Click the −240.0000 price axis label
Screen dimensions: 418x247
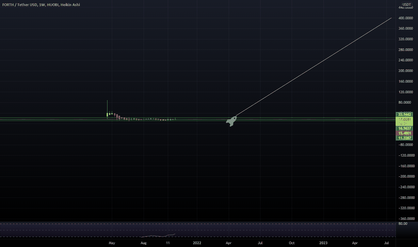tap(406, 187)
